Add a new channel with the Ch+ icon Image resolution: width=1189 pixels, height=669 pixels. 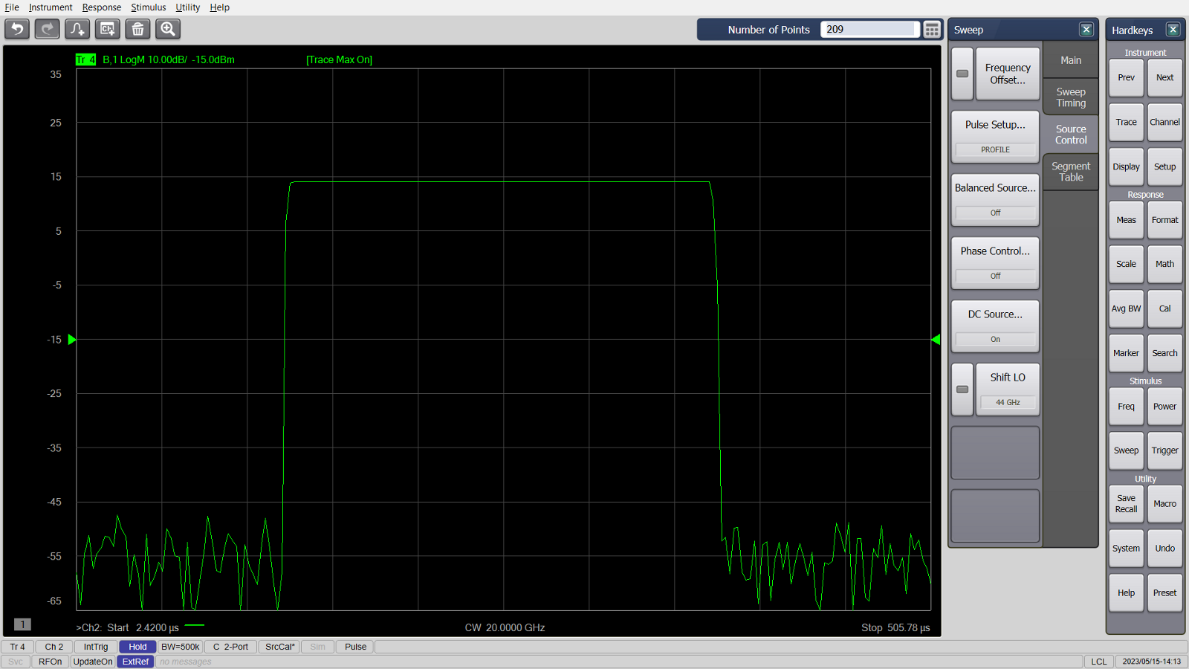(x=107, y=29)
